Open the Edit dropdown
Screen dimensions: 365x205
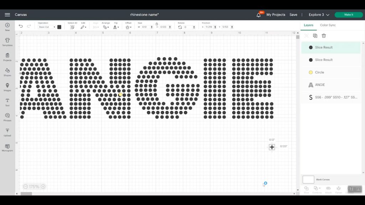(83, 27)
